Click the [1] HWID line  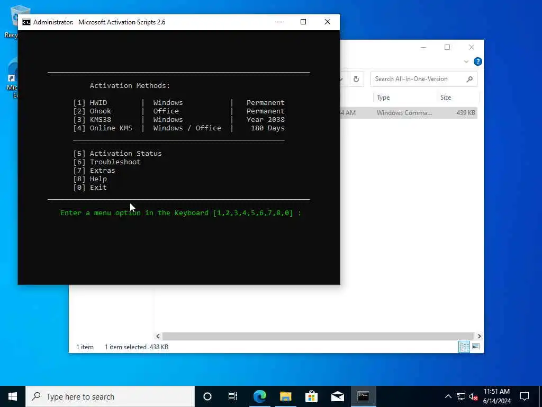[x=179, y=103]
